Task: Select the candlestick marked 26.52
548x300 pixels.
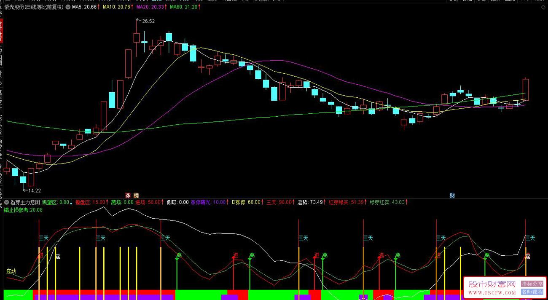Action: click(136, 38)
